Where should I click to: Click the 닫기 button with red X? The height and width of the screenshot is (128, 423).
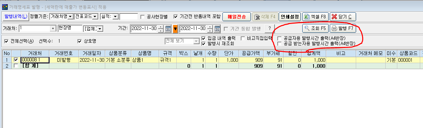(343, 17)
